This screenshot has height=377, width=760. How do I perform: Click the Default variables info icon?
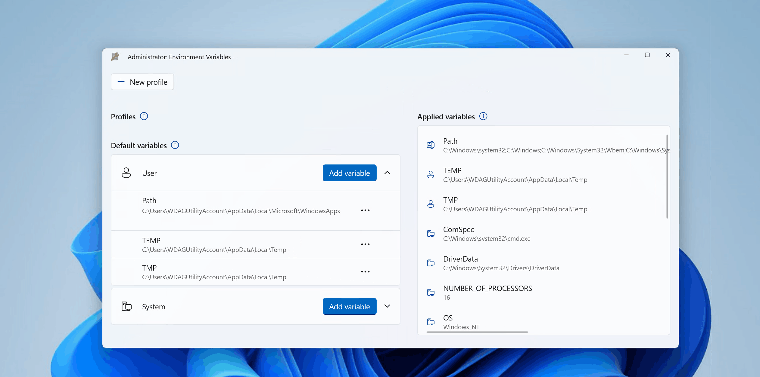(176, 145)
